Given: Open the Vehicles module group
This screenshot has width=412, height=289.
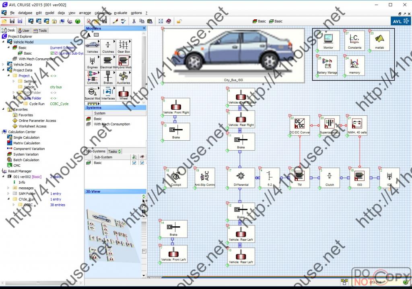Looking at the screenshot, I should [92, 47].
